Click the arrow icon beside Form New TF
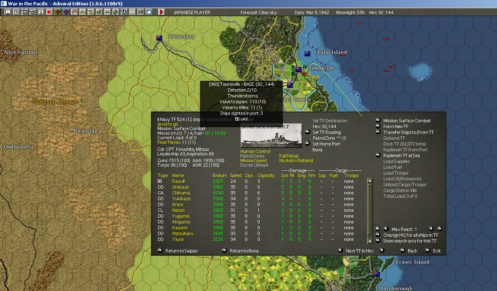497x291 pixels. (x=378, y=126)
